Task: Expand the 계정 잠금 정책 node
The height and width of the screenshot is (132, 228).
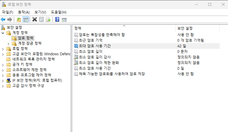Action: (x=8, y=44)
